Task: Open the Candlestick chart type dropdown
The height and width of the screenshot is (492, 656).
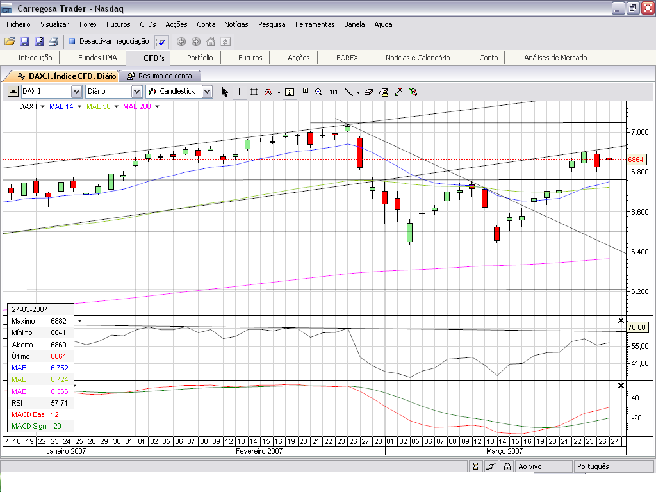Action: (207, 91)
